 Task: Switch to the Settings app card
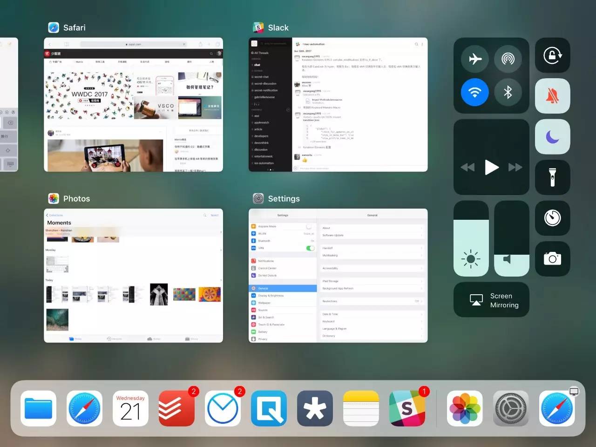coord(338,276)
